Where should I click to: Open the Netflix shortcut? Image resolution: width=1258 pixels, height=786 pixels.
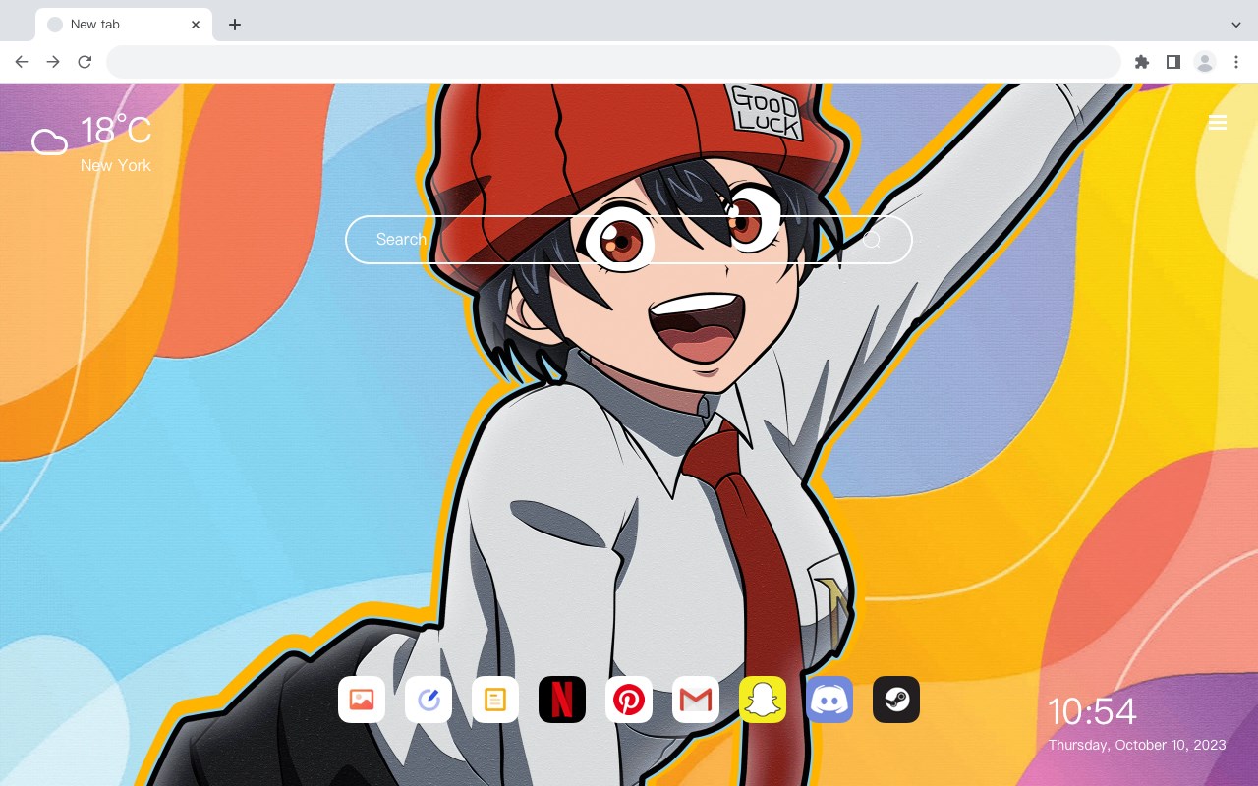tap(562, 700)
